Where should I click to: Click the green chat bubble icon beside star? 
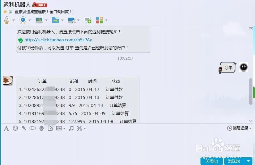pos(10,12)
